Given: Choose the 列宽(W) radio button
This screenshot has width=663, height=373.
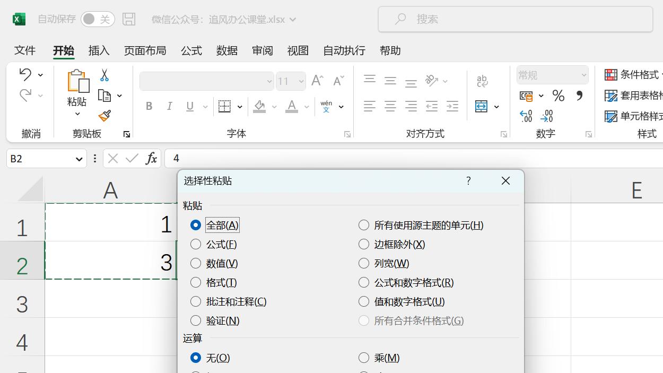Looking at the screenshot, I should tap(364, 263).
